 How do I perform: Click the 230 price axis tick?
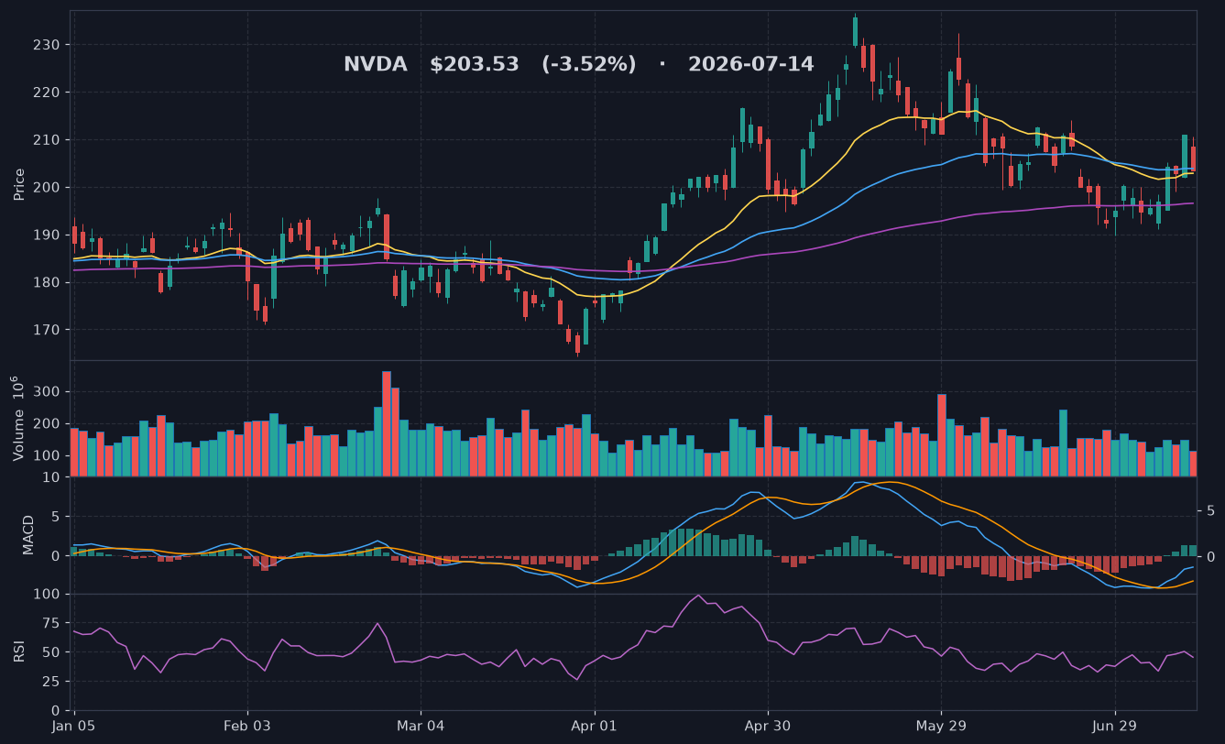[47, 45]
